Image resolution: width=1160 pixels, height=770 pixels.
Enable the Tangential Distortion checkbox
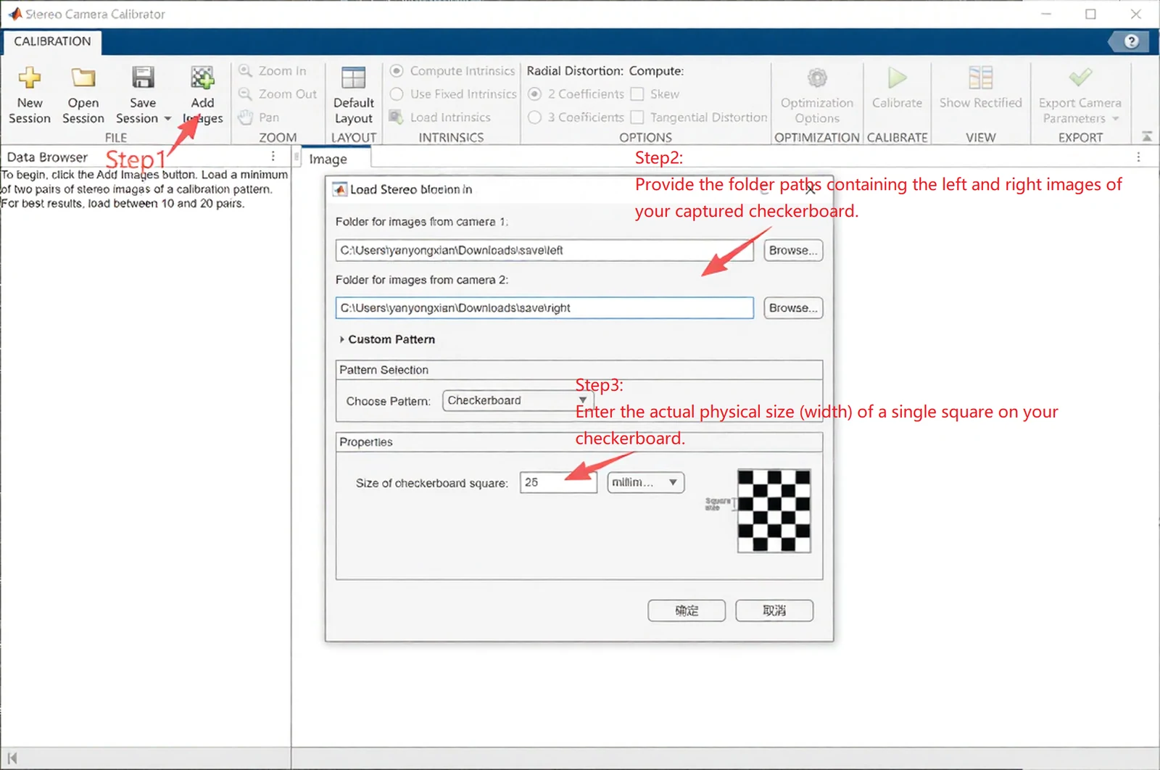pos(637,117)
